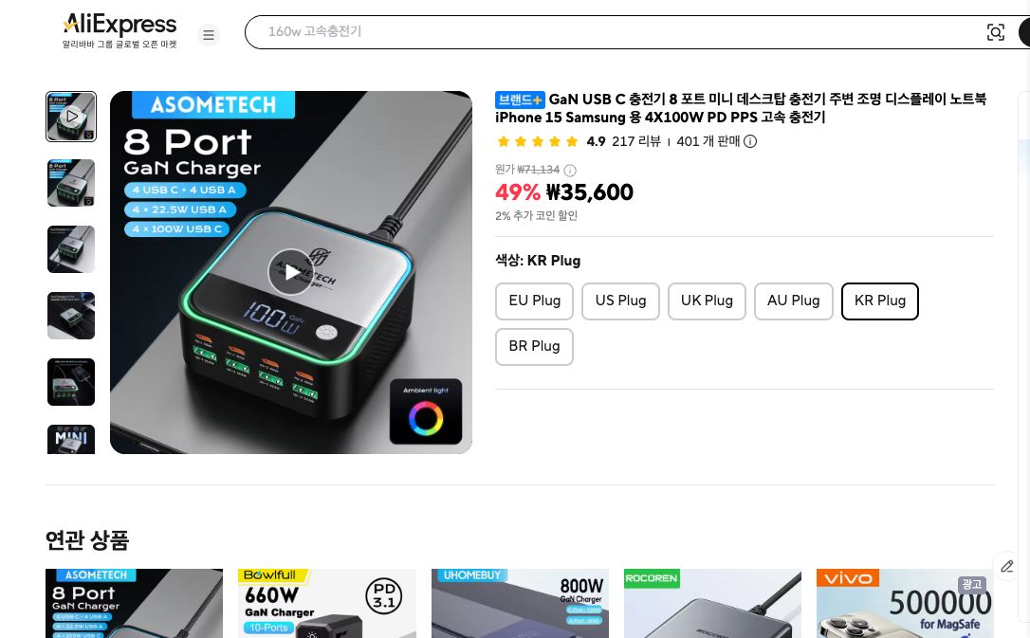Open the hamburger category menu
The width and height of the screenshot is (1030, 638).
pos(209,35)
